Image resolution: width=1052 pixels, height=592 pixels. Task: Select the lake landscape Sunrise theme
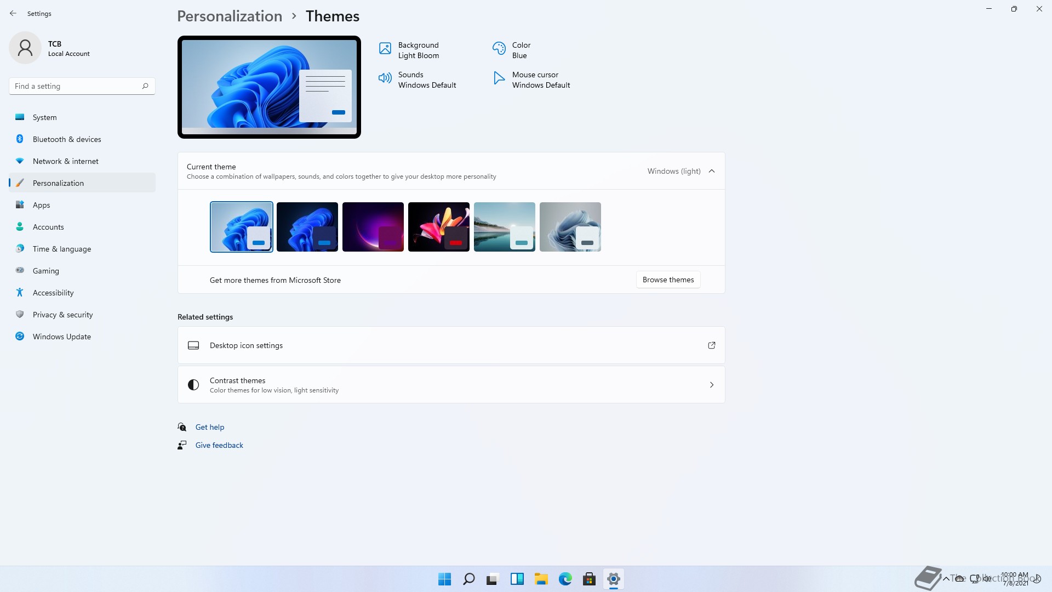pyautogui.click(x=505, y=227)
